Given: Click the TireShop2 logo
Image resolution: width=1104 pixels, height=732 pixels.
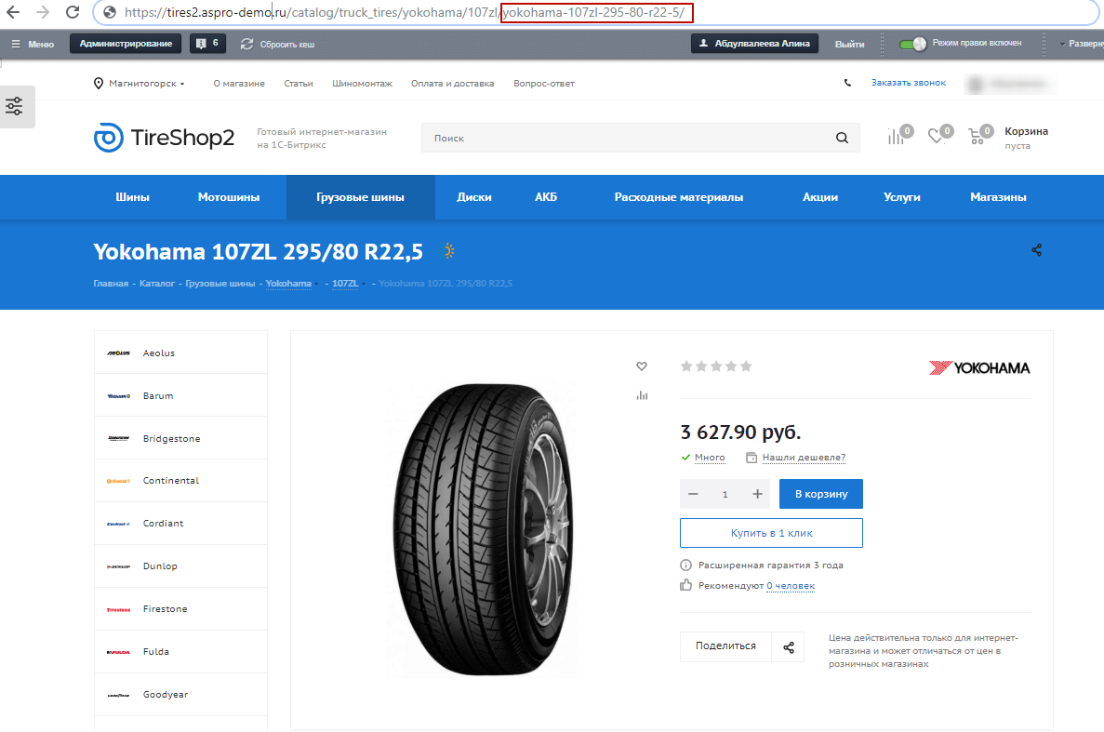Looking at the screenshot, I should click(164, 138).
